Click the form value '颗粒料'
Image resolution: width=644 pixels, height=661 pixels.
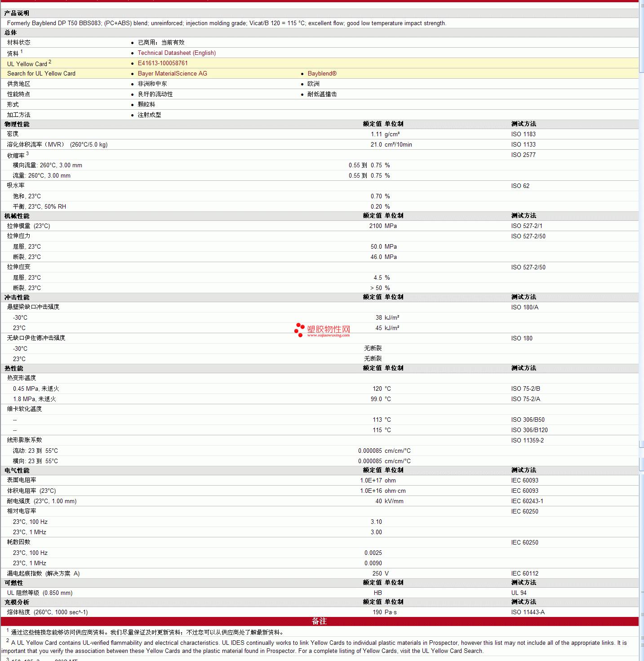pyautogui.click(x=146, y=104)
